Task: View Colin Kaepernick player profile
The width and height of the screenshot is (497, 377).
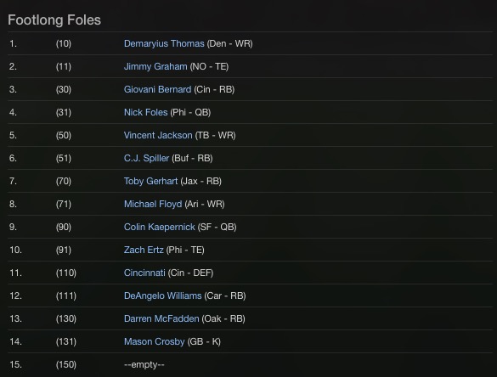Action: pos(160,227)
